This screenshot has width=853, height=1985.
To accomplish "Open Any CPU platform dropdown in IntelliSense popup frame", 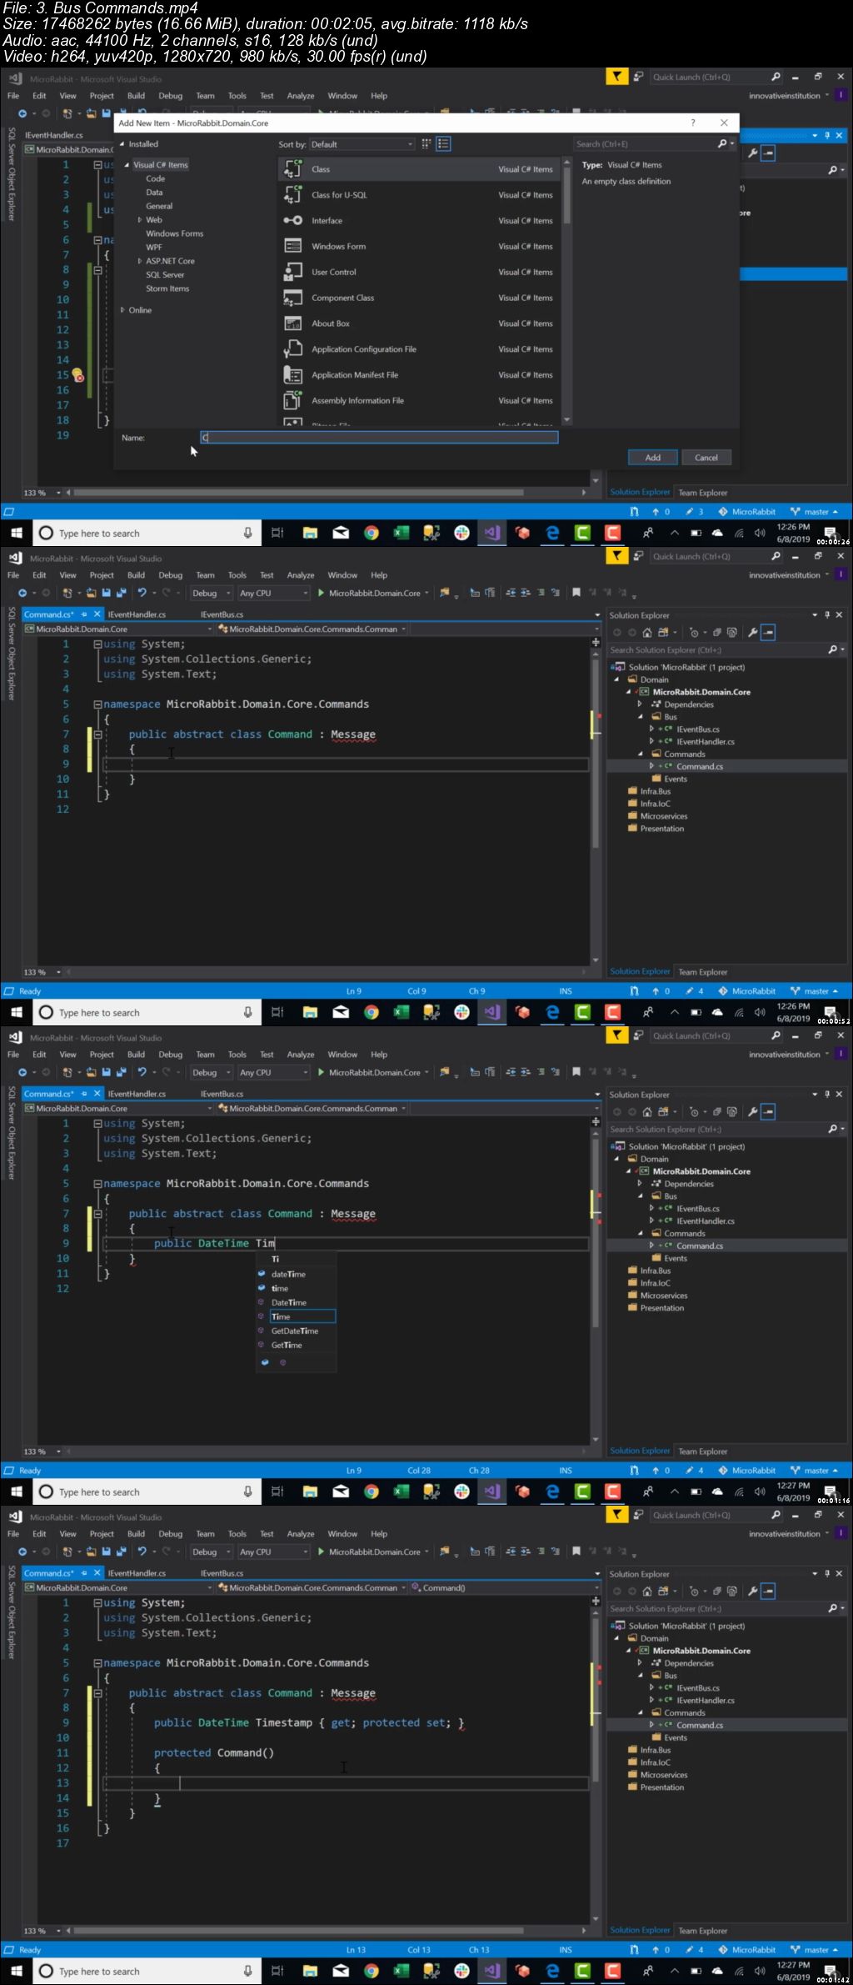I will coord(273,1072).
